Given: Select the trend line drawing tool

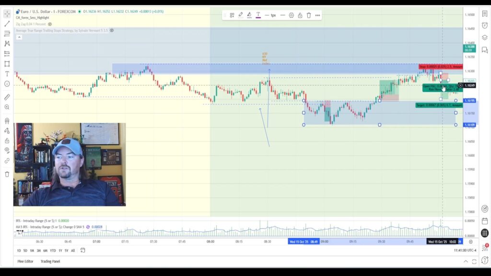Looking at the screenshot, I should tap(7, 23).
